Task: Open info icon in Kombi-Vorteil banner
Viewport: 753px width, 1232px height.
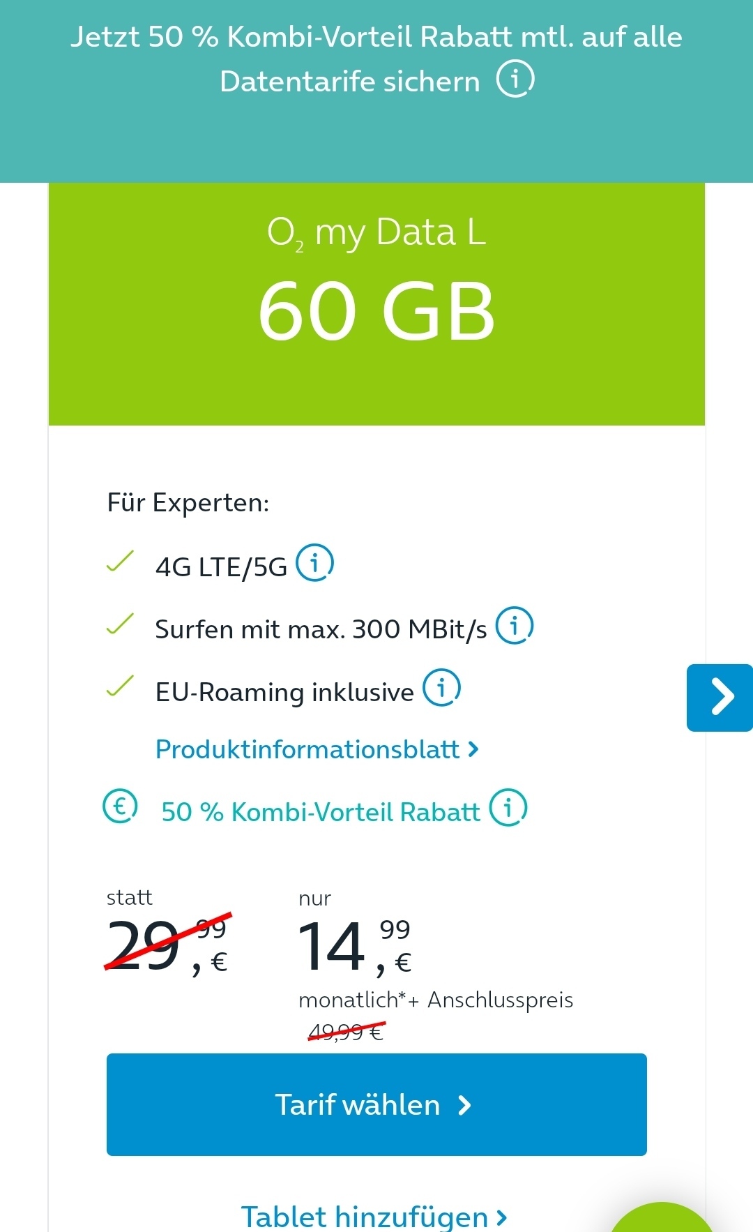Action: (x=515, y=79)
